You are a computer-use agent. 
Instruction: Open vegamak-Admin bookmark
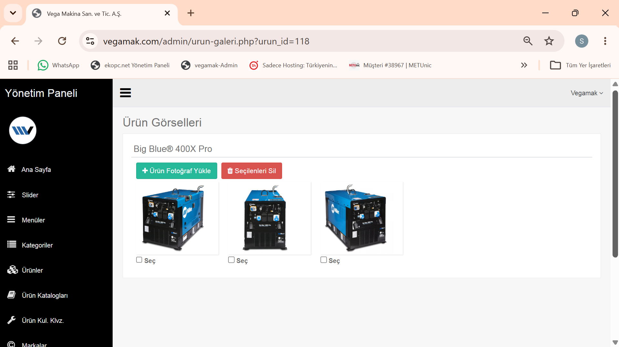click(209, 65)
